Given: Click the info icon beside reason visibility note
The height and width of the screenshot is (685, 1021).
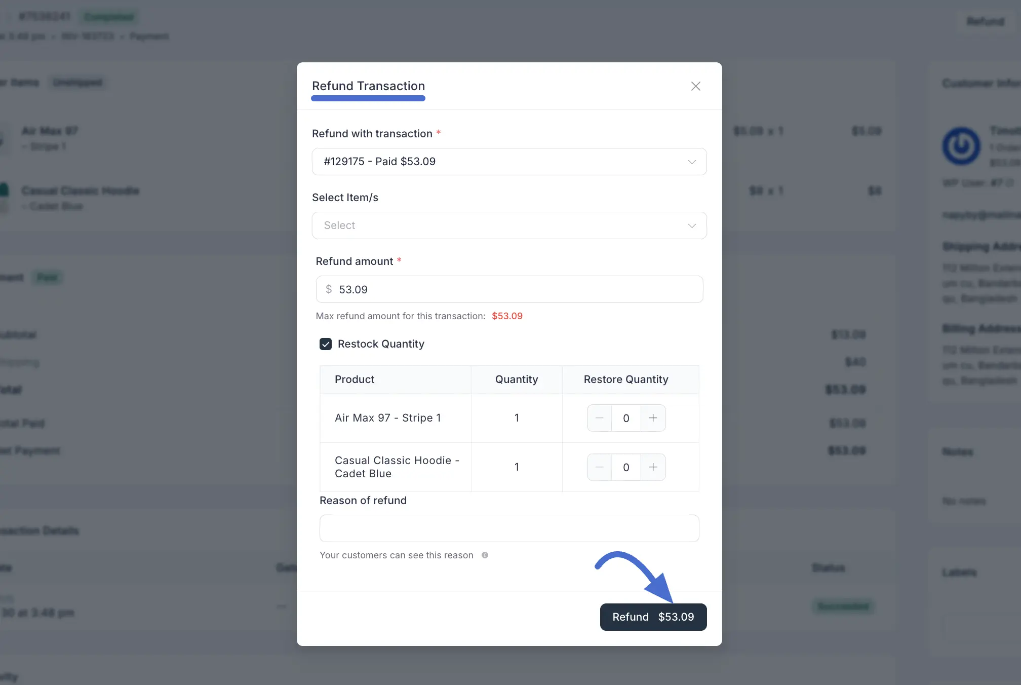Looking at the screenshot, I should [x=485, y=555].
